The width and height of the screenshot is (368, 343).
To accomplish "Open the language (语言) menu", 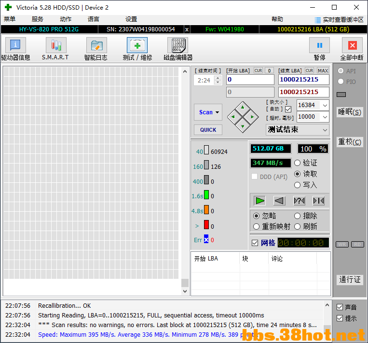I will pyautogui.click(x=94, y=19).
